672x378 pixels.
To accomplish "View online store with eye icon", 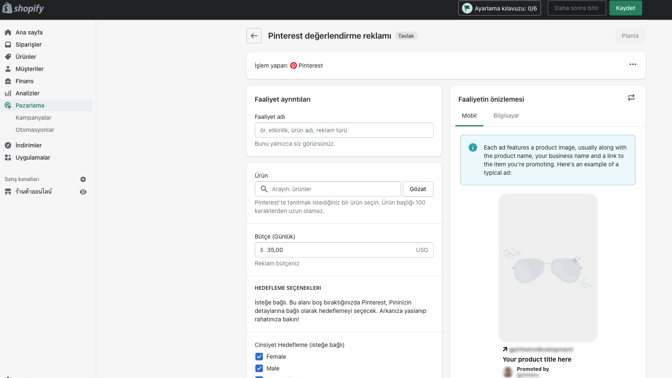I will click(x=83, y=192).
